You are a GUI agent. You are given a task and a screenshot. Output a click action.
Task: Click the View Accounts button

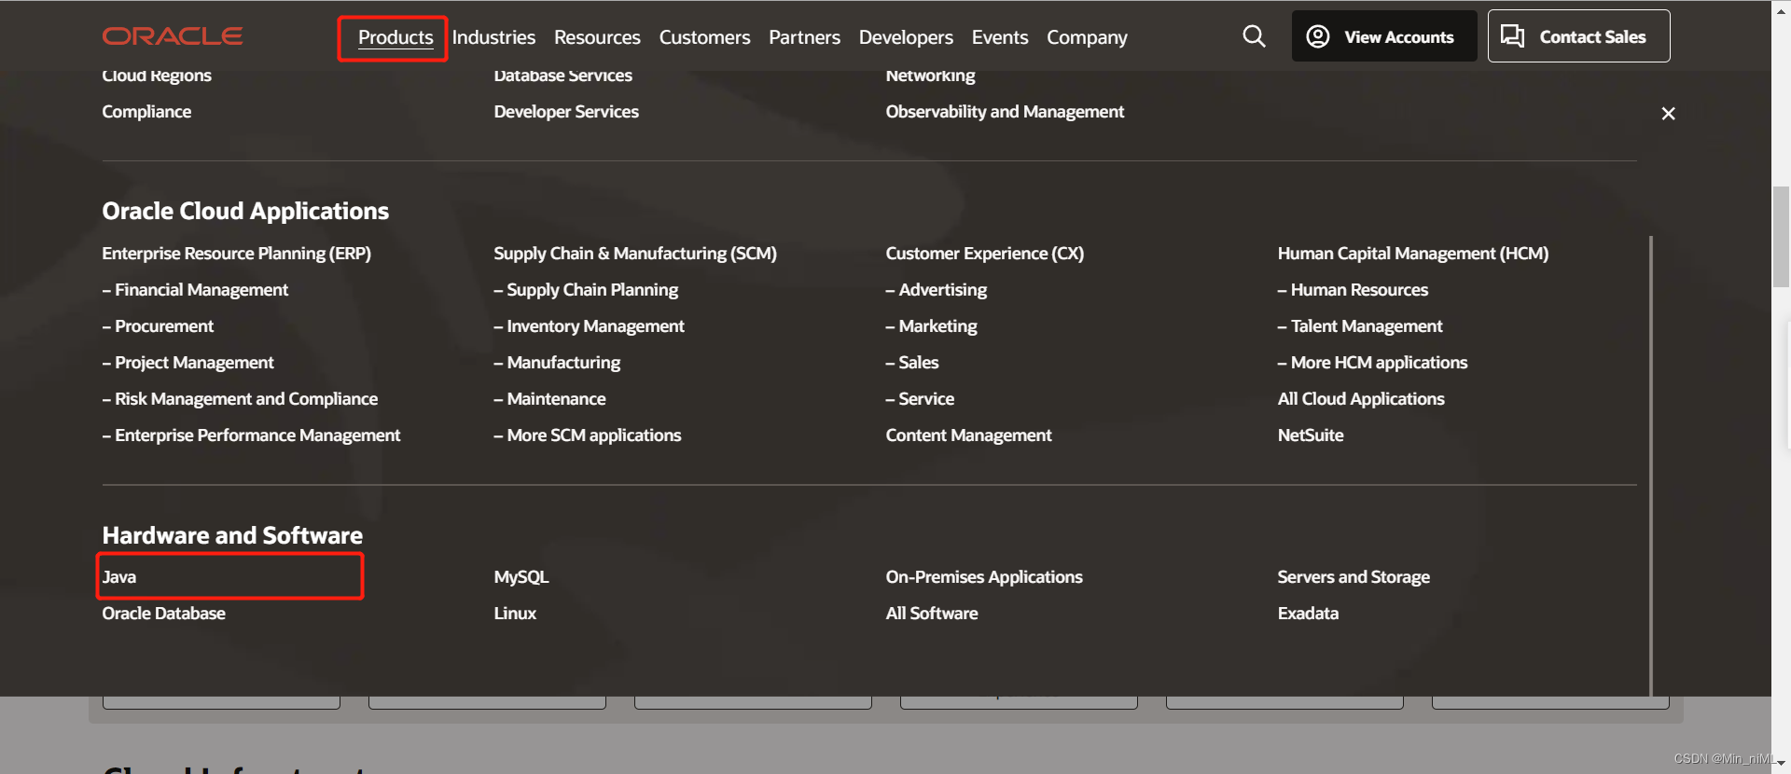[x=1383, y=36]
